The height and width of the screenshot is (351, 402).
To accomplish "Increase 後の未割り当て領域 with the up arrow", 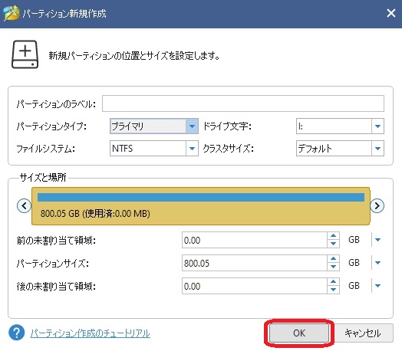I will point(333,282).
